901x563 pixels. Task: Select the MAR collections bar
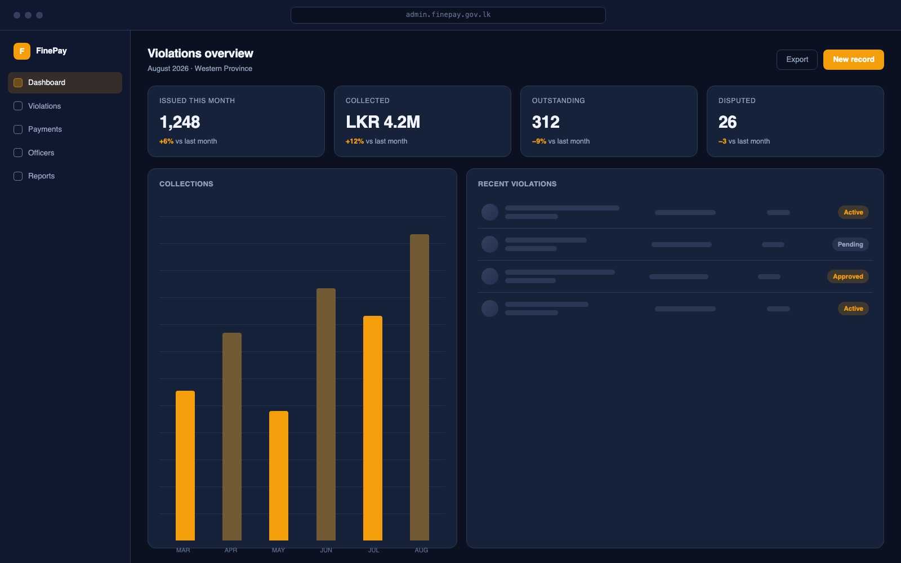point(185,466)
